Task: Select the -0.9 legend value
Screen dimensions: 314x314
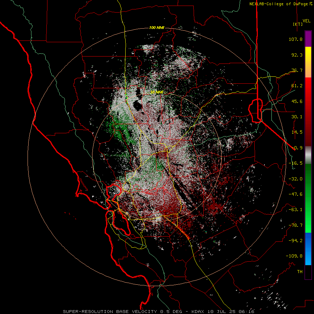Action: point(297,148)
